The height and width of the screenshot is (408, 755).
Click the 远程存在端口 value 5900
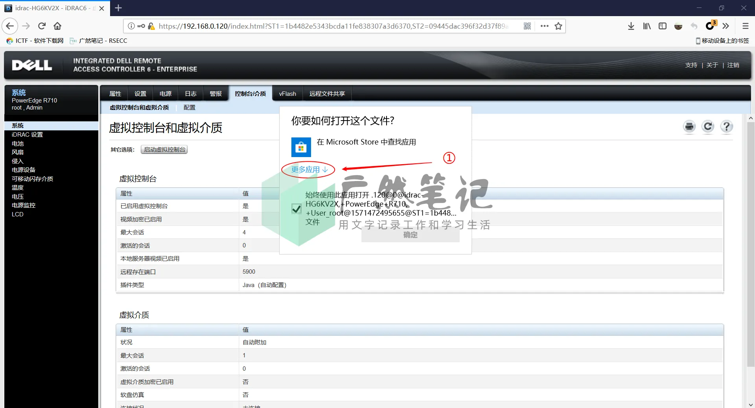point(249,272)
